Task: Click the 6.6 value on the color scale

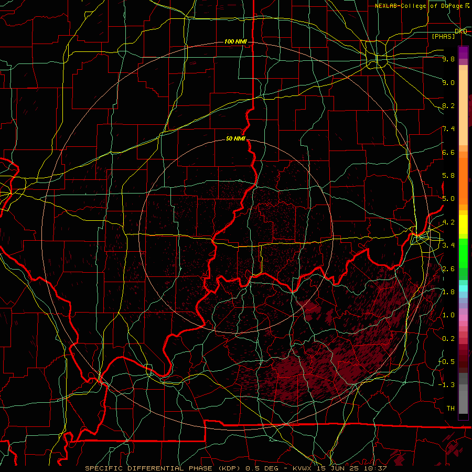Action: point(448,152)
